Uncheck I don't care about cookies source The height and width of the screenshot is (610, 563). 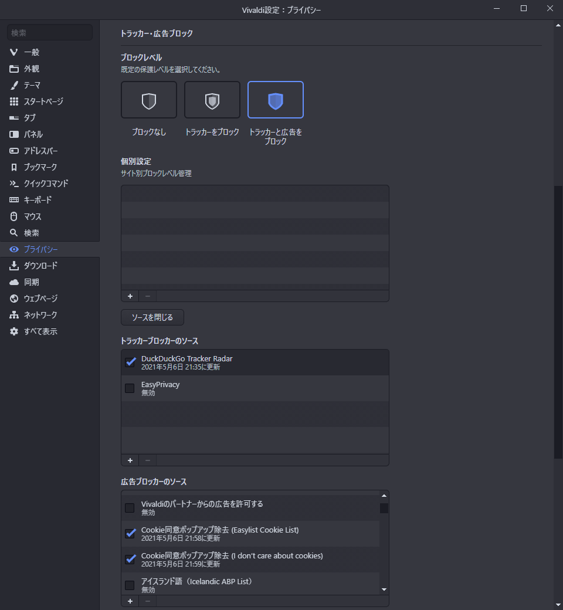130,559
